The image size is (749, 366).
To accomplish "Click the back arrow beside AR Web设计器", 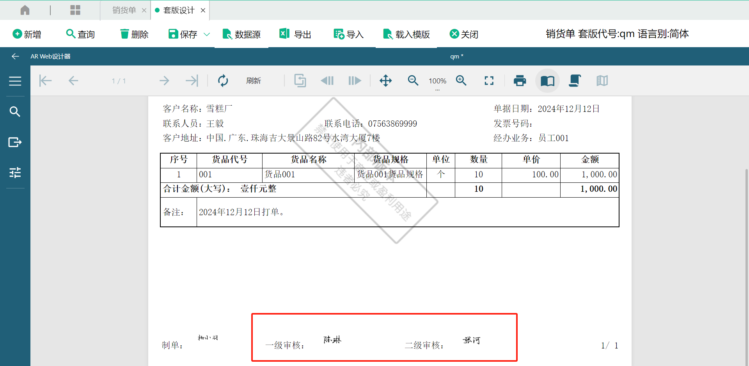I will [x=15, y=57].
